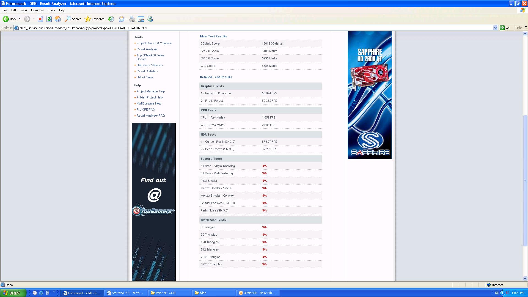Click the Edit page toolbar icon
Screen dimensions: 528x297
pos(141,19)
